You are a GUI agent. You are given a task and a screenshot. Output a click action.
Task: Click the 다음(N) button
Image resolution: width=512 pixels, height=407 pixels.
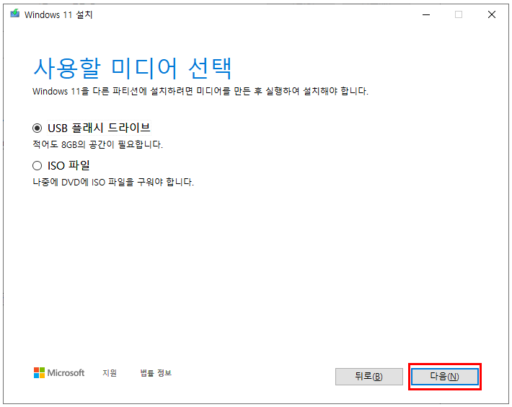point(444,377)
